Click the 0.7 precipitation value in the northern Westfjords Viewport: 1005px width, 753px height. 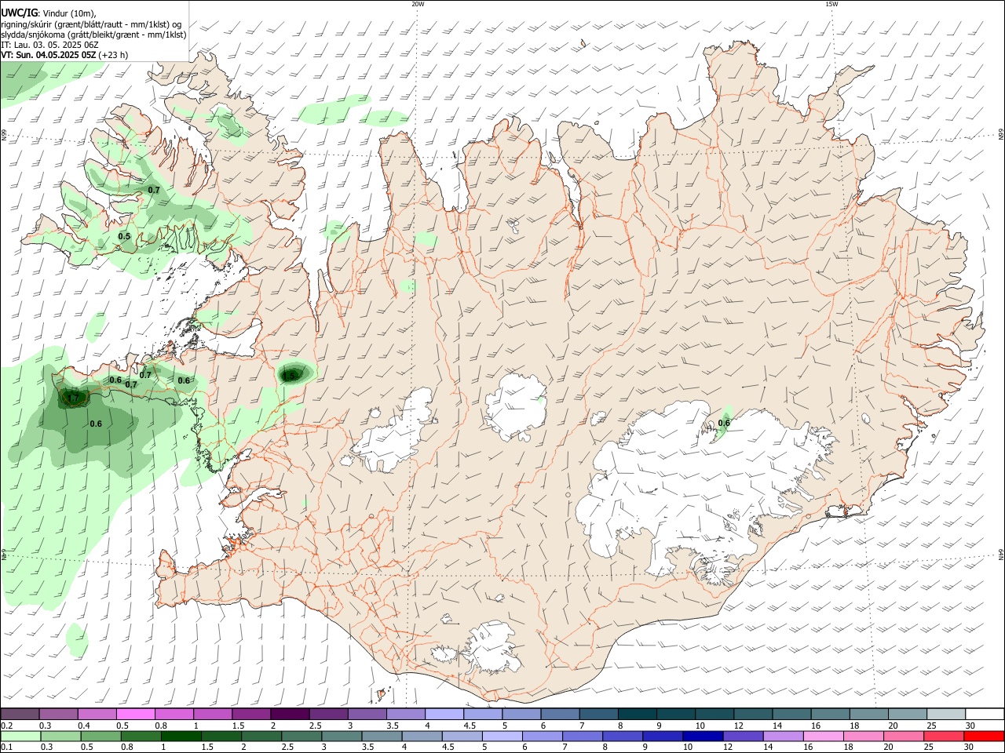click(x=154, y=190)
